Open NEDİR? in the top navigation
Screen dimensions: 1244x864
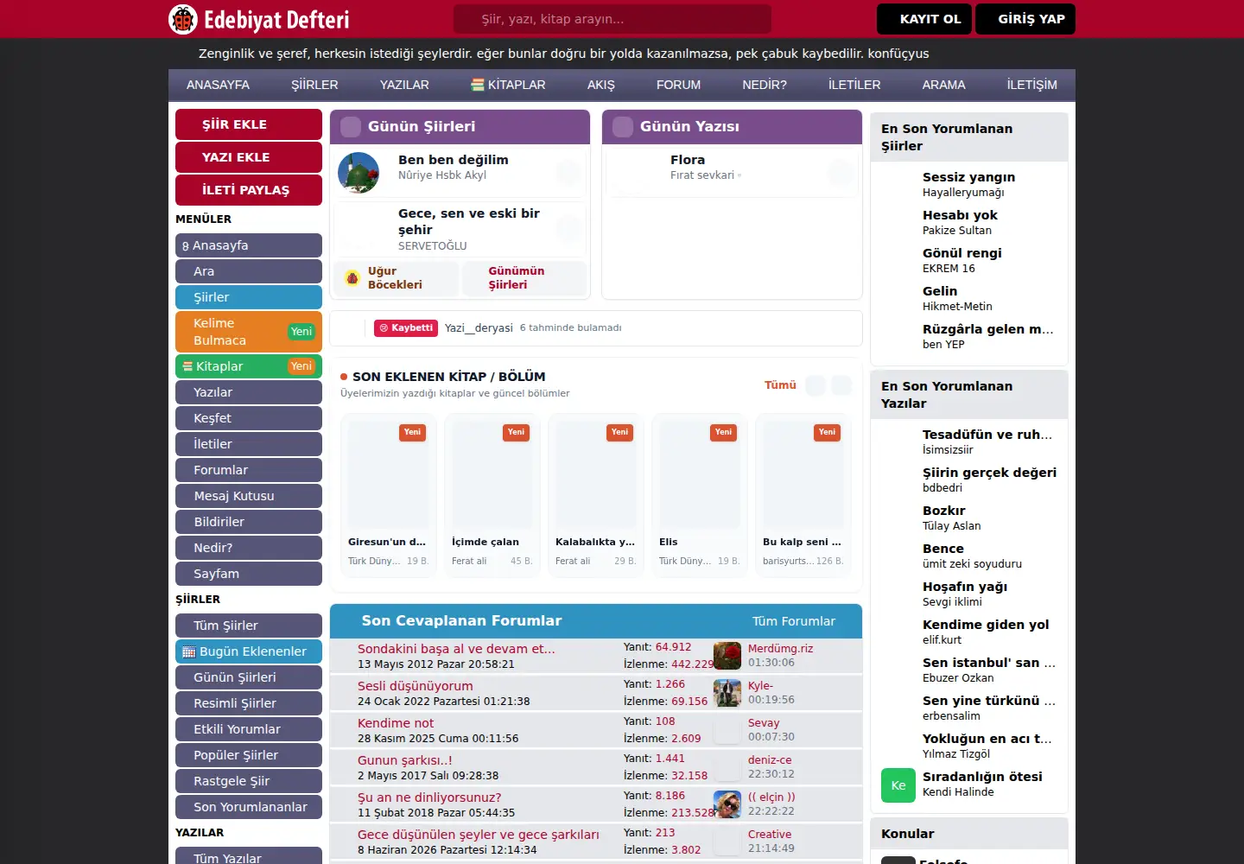point(765,85)
